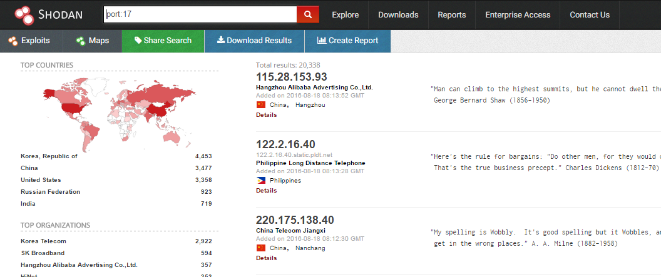Open the Explore menu

point(346,15)
